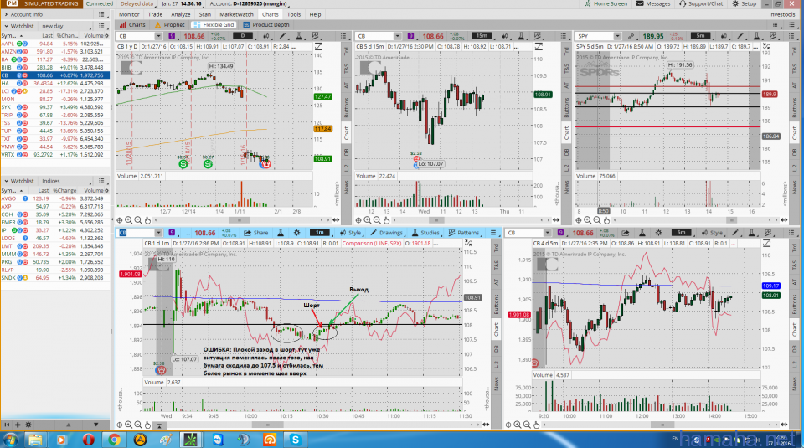The image size is (804, 448).
Task: Open the symbol dropdown of the SPY chart
Action: click(617, 36)
